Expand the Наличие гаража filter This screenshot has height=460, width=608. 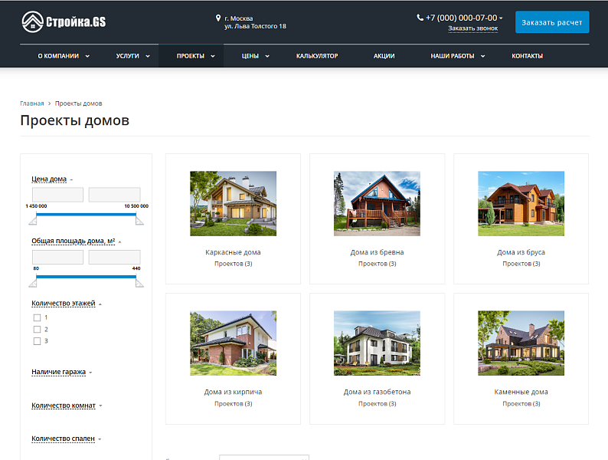(x=58, y=372)
